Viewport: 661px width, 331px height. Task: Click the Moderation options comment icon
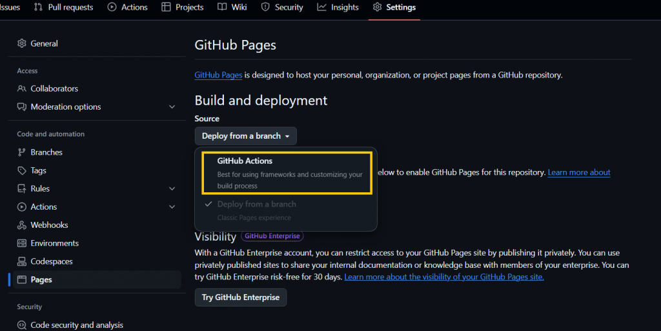[x=21, y=106]
